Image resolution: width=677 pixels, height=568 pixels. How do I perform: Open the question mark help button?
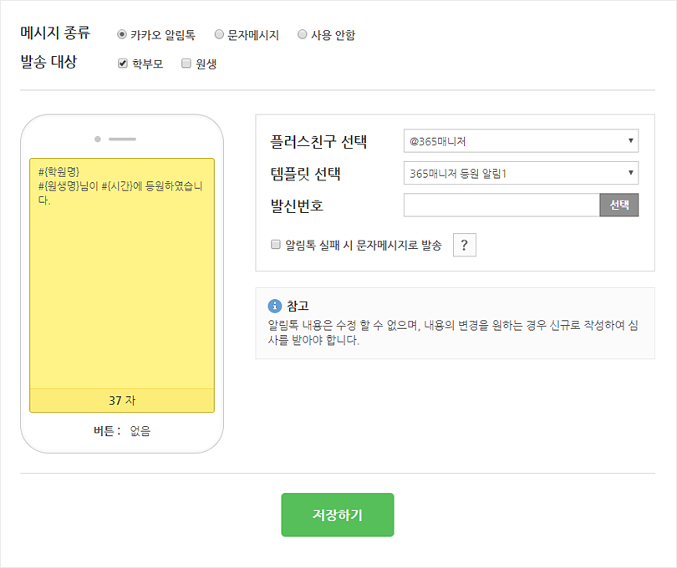465,245
